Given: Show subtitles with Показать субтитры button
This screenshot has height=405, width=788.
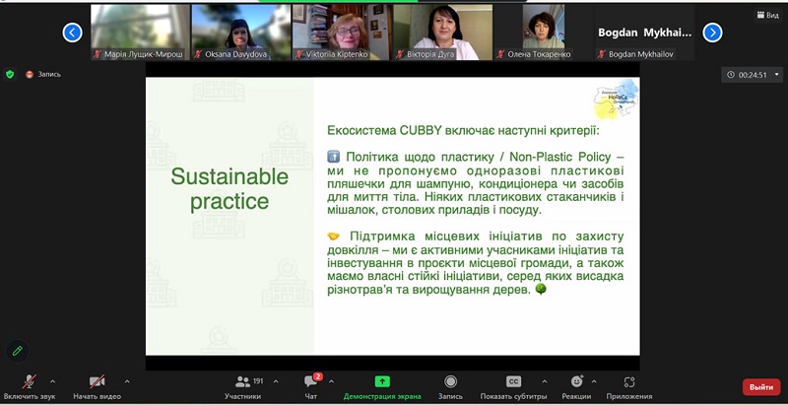Looking at the screenshot, I should pos(513,387).
